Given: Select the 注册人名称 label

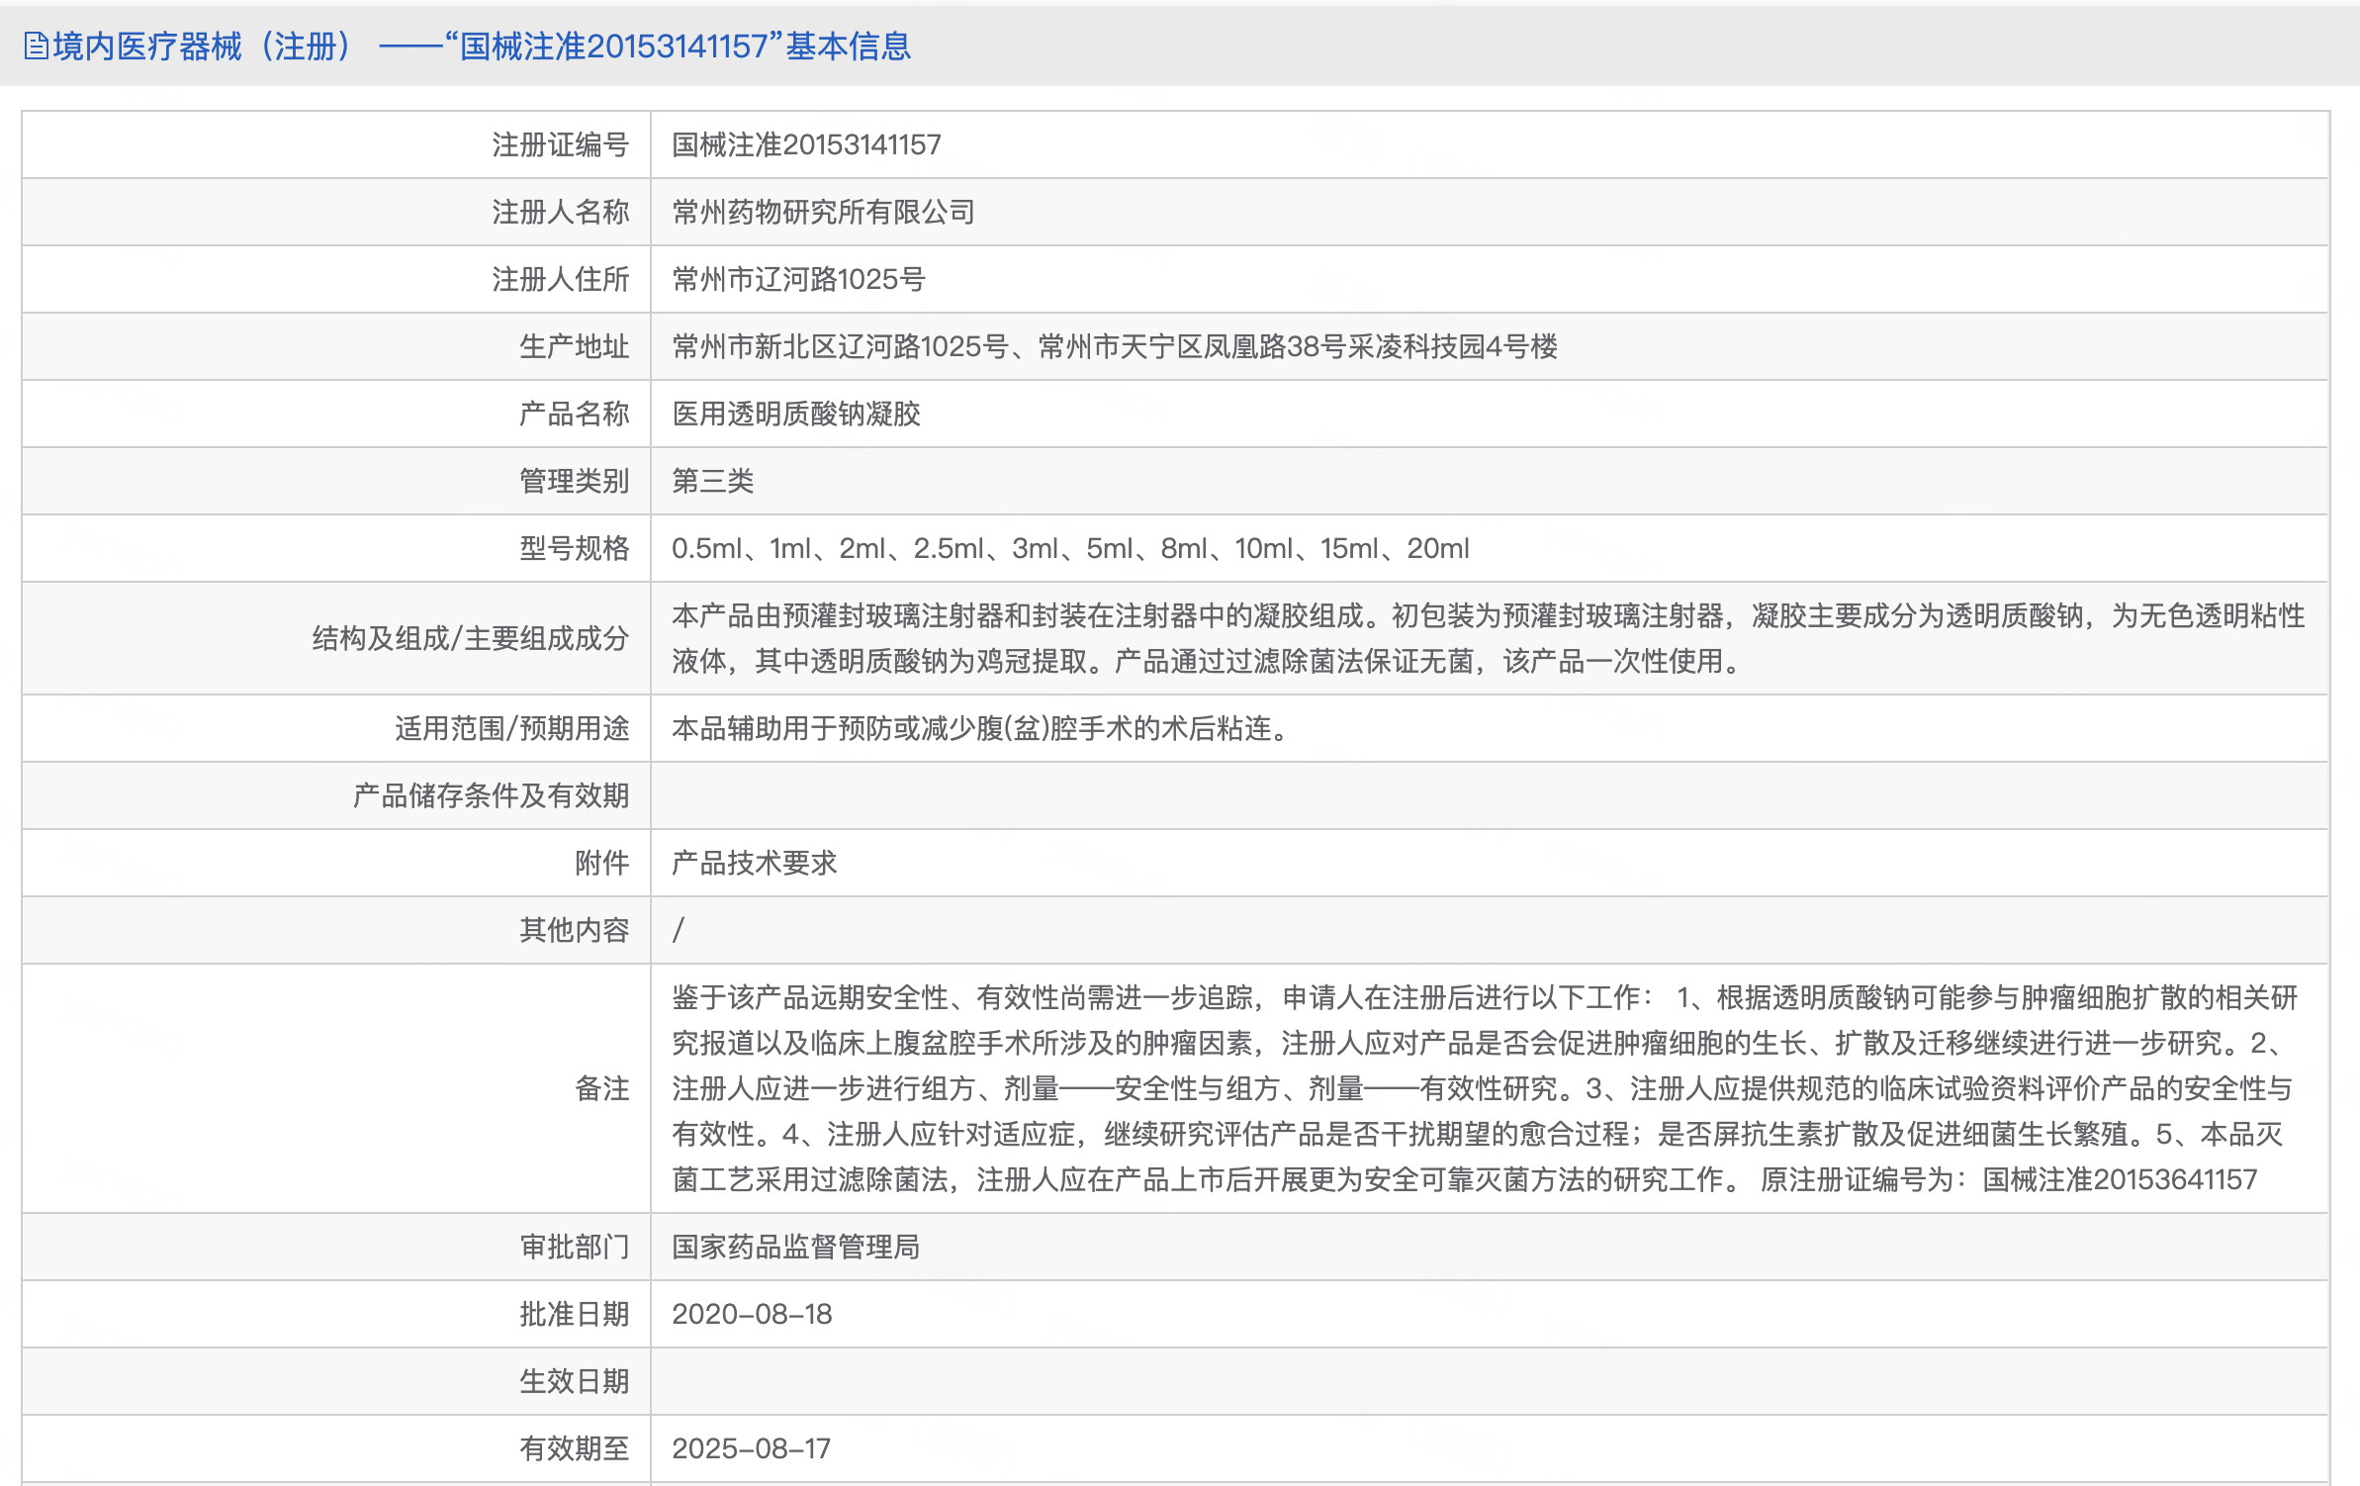Looking at the screenshot, I should [x=561, y=213].
